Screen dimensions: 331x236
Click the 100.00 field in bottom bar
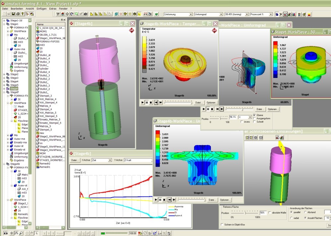pos(133,233)
